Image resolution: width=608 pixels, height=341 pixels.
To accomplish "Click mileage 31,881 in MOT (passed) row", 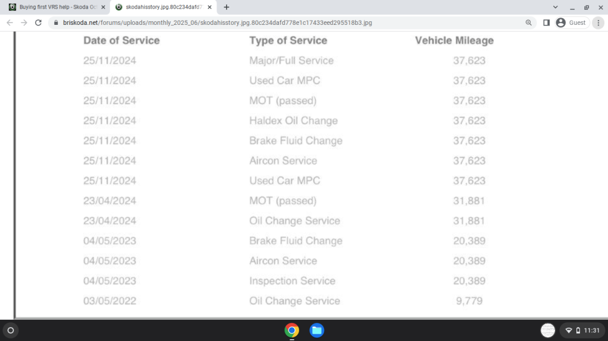I will pyautogui.click(x=469, y=200).
